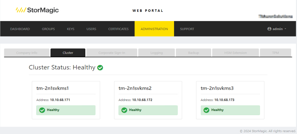The image size is (297, 134).
Task: Go to the Groups page
Action: pyautogui.click(x=48, y=29)
